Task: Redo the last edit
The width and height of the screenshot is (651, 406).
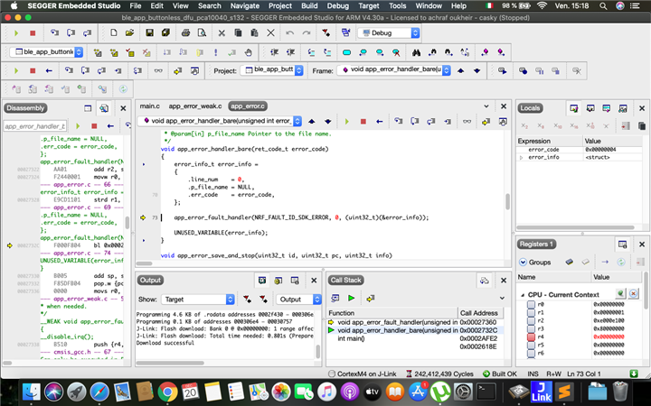Action: pyautogui.click(x=307, y=32)
